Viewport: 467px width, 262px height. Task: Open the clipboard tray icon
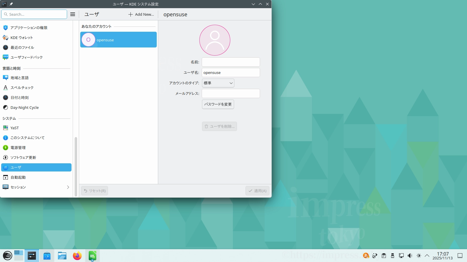[384, 256]
